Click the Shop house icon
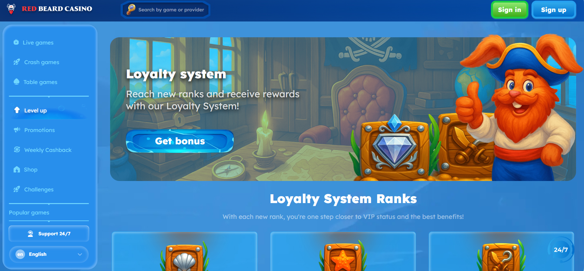Screen dimensions: 584x271 17,170
